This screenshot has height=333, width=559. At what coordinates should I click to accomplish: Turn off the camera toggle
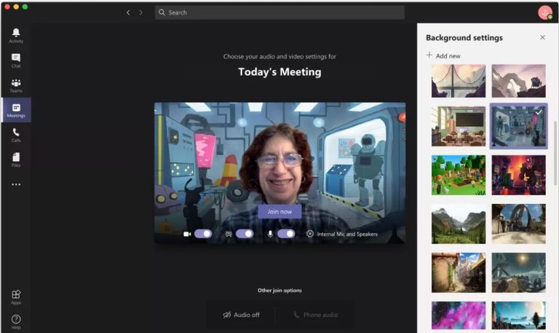point(203,234)
